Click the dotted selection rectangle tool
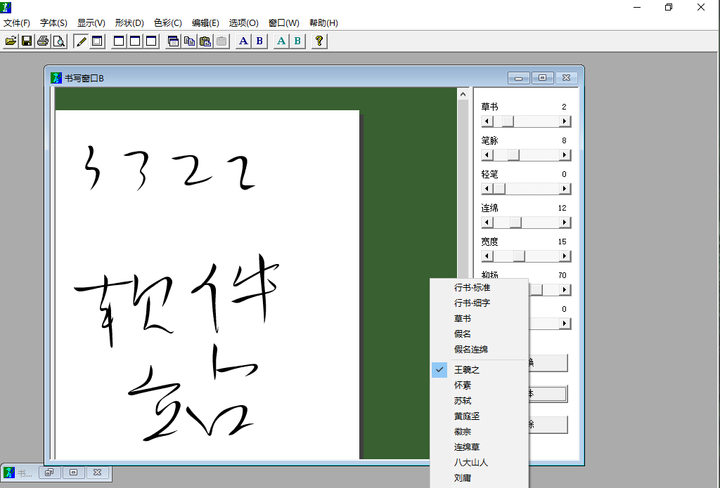Screen dimensions: 720x488 pos(97,41)
